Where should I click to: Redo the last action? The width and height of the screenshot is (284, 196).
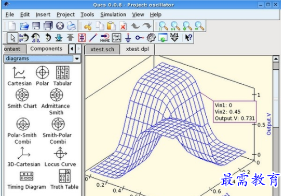(x=147, y=26)
